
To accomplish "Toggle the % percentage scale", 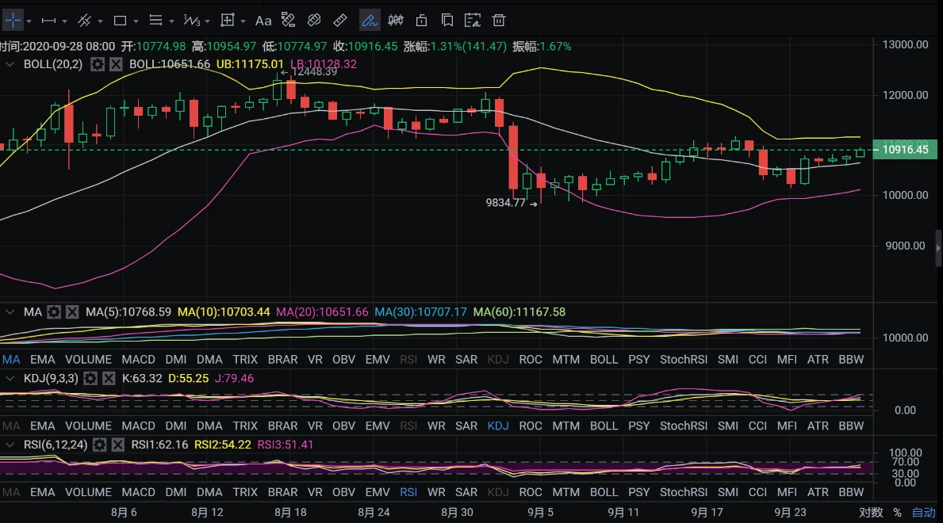I will point(897,513).
